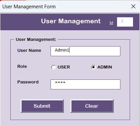Clear the form with Clear button
The height and width of the screenshot is (126, 140).
pos(92,106)
